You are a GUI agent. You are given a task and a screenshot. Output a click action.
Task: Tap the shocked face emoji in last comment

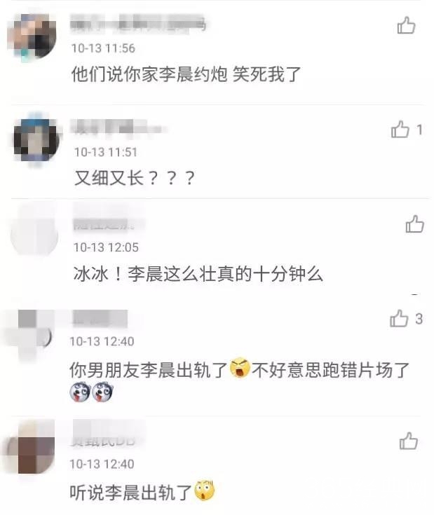click(x=204, y=490)
